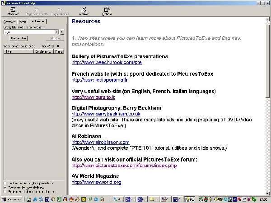Click the red ball quick launch icon
This screenshot has width=271, height=203.
tap(71, 199)
